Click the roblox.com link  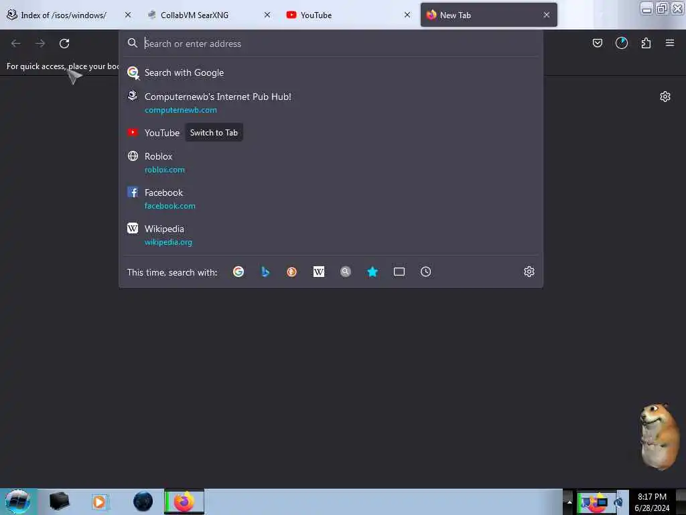(165, 170)
